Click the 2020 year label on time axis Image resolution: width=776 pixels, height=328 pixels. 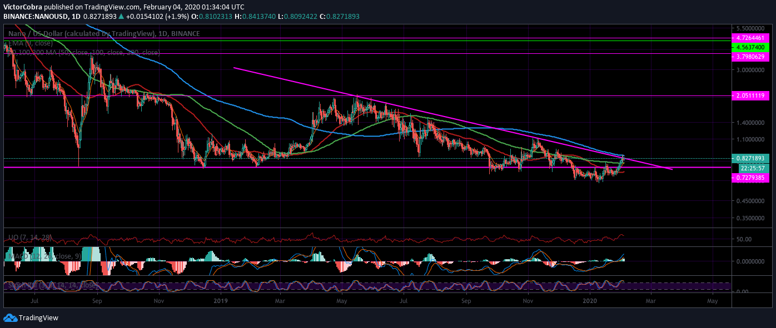click(x=590, y=301)
